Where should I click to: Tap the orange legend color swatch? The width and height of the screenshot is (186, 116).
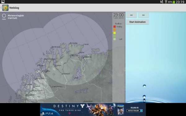[x=115, y=30]
